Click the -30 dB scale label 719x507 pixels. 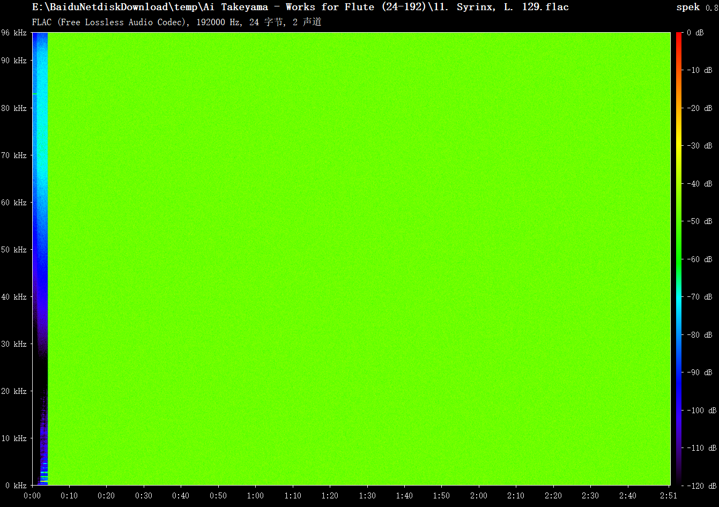[700, 146]
